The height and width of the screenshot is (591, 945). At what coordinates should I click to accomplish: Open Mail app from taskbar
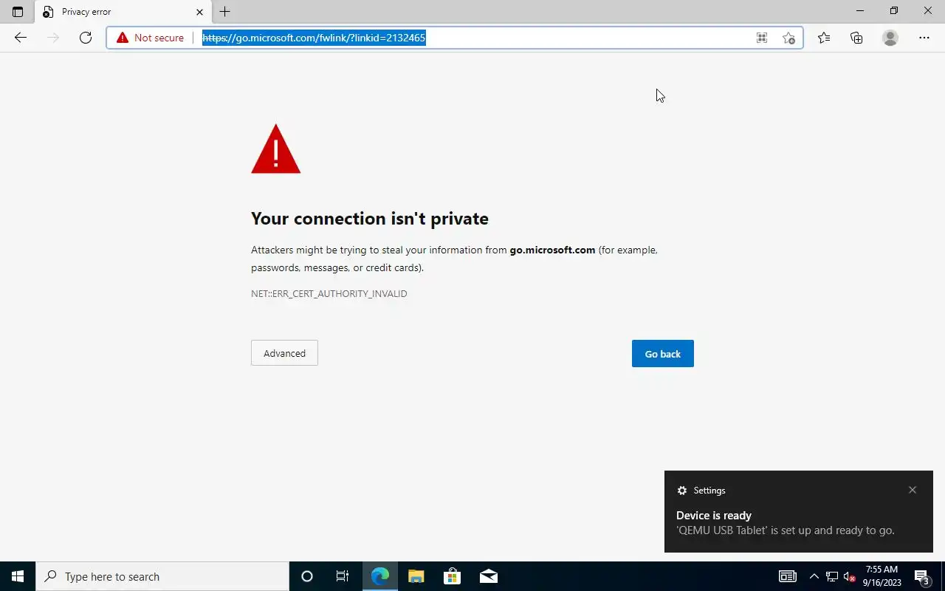pyautogui.click(x=489, y=576)
